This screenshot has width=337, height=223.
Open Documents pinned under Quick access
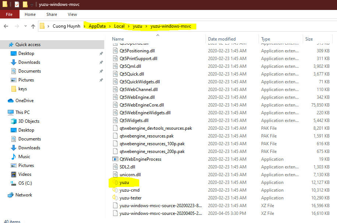coord(26,71)
